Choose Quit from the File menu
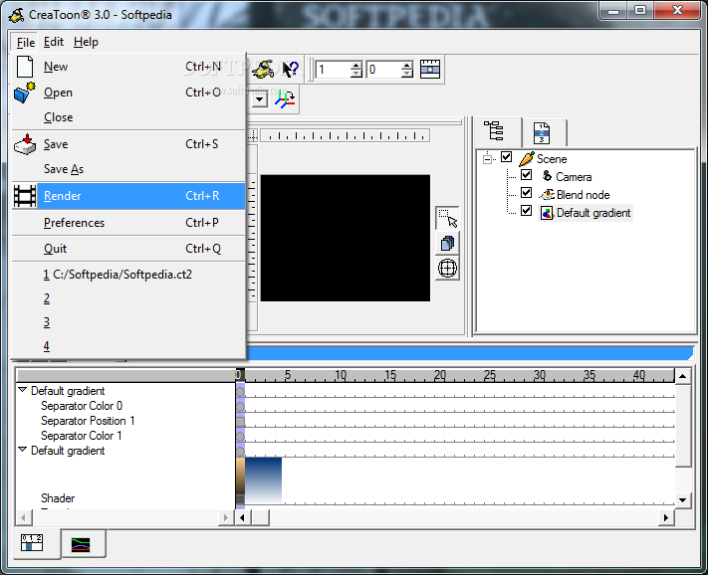This screenshot has height=575, width=708. pos(128,249)
